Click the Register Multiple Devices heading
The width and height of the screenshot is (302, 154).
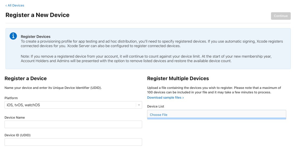pyautogui.click(x=178, y=78)
